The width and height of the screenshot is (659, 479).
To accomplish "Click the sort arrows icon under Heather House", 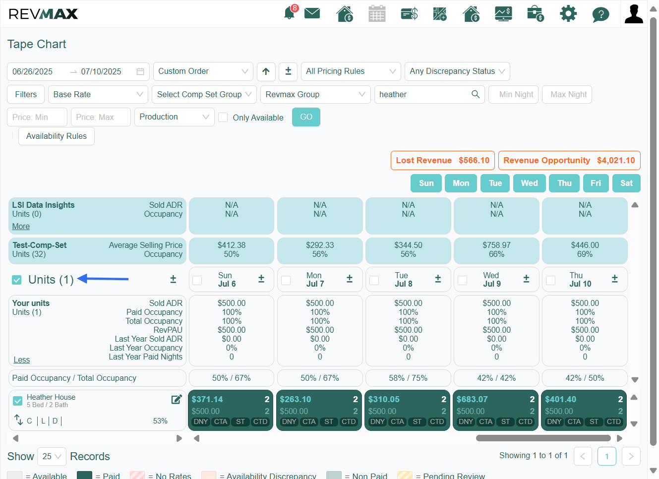I will (18, 420).
